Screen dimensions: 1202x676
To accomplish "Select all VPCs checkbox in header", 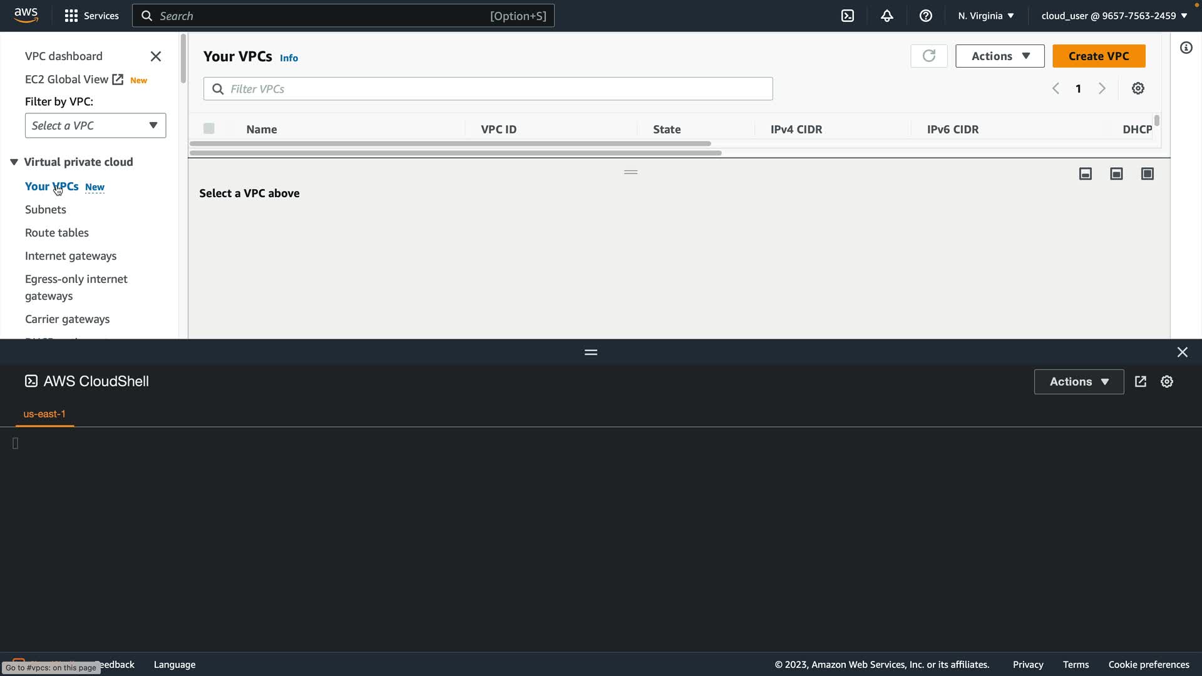I will click(209, 128).
